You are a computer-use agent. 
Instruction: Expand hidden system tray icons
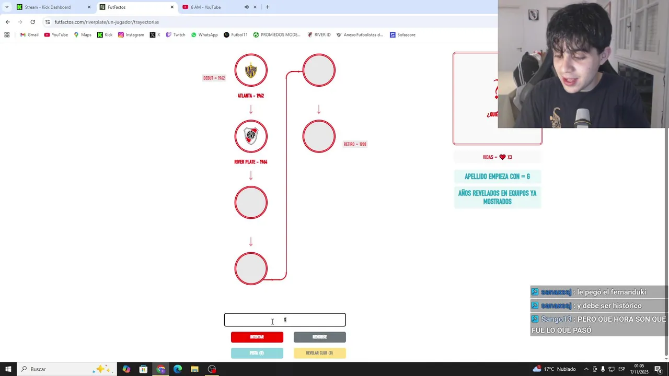point(586,369)
